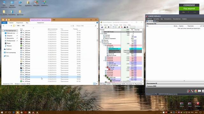Refresh the File Explorer folder view
204x114 pixels.
tap(73, 26)
